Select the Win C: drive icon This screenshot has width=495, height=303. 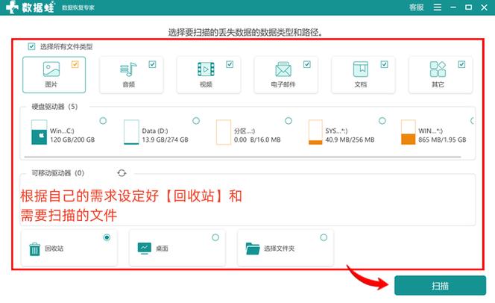tap(40, 132)
